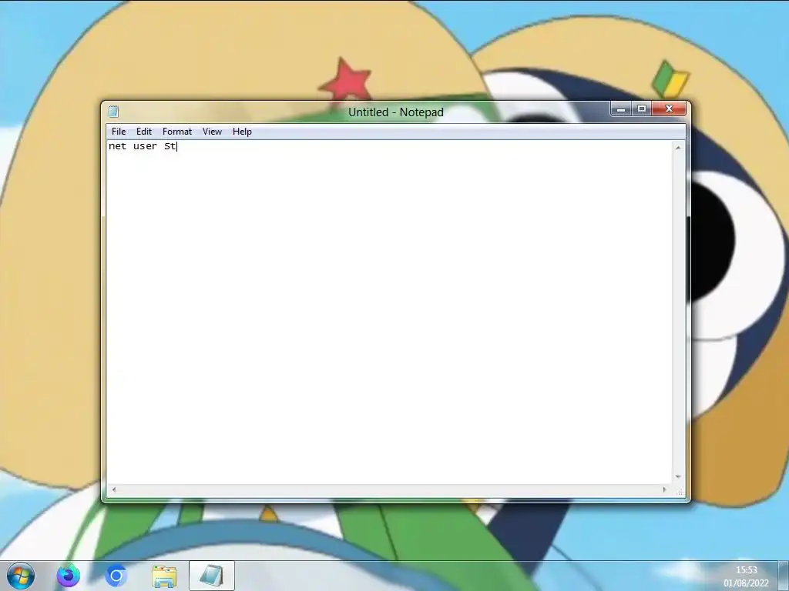Viewport: 789px width, 591px height.
Task: Click inside the Notepad text area
Action: 389,312
